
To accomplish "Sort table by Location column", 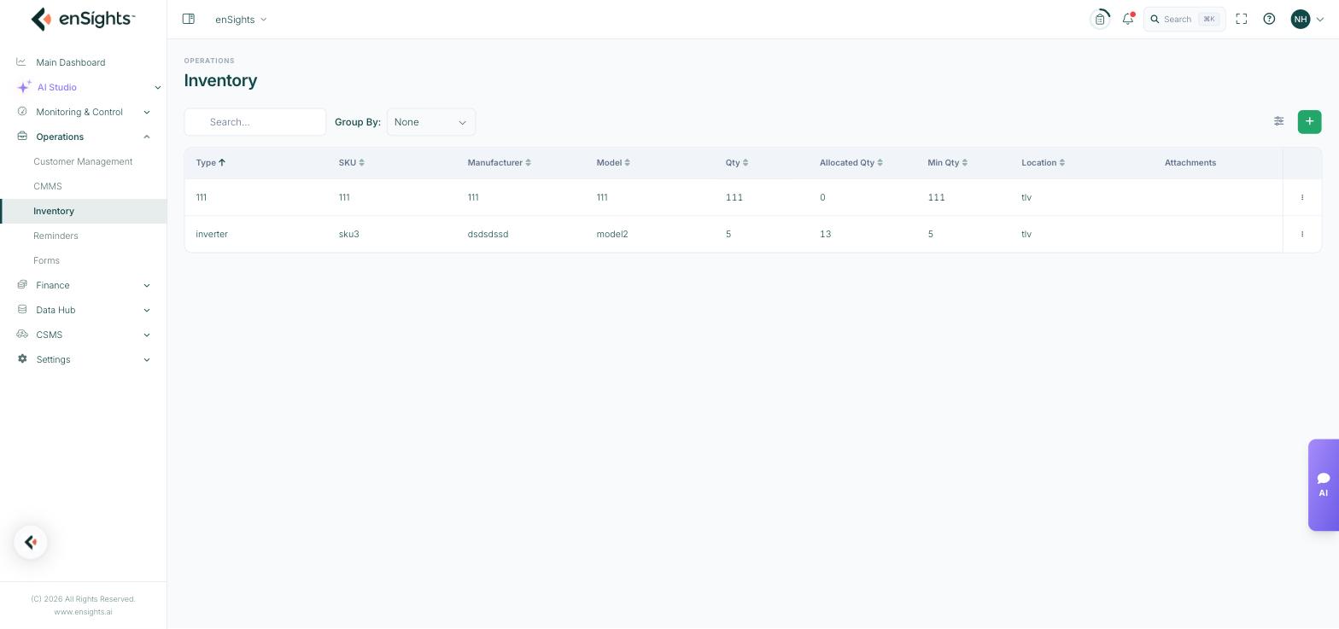I will pyautogui.click(x=1044, y=162).
